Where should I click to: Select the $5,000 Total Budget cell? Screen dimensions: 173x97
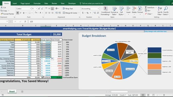[x=56, y=34]
